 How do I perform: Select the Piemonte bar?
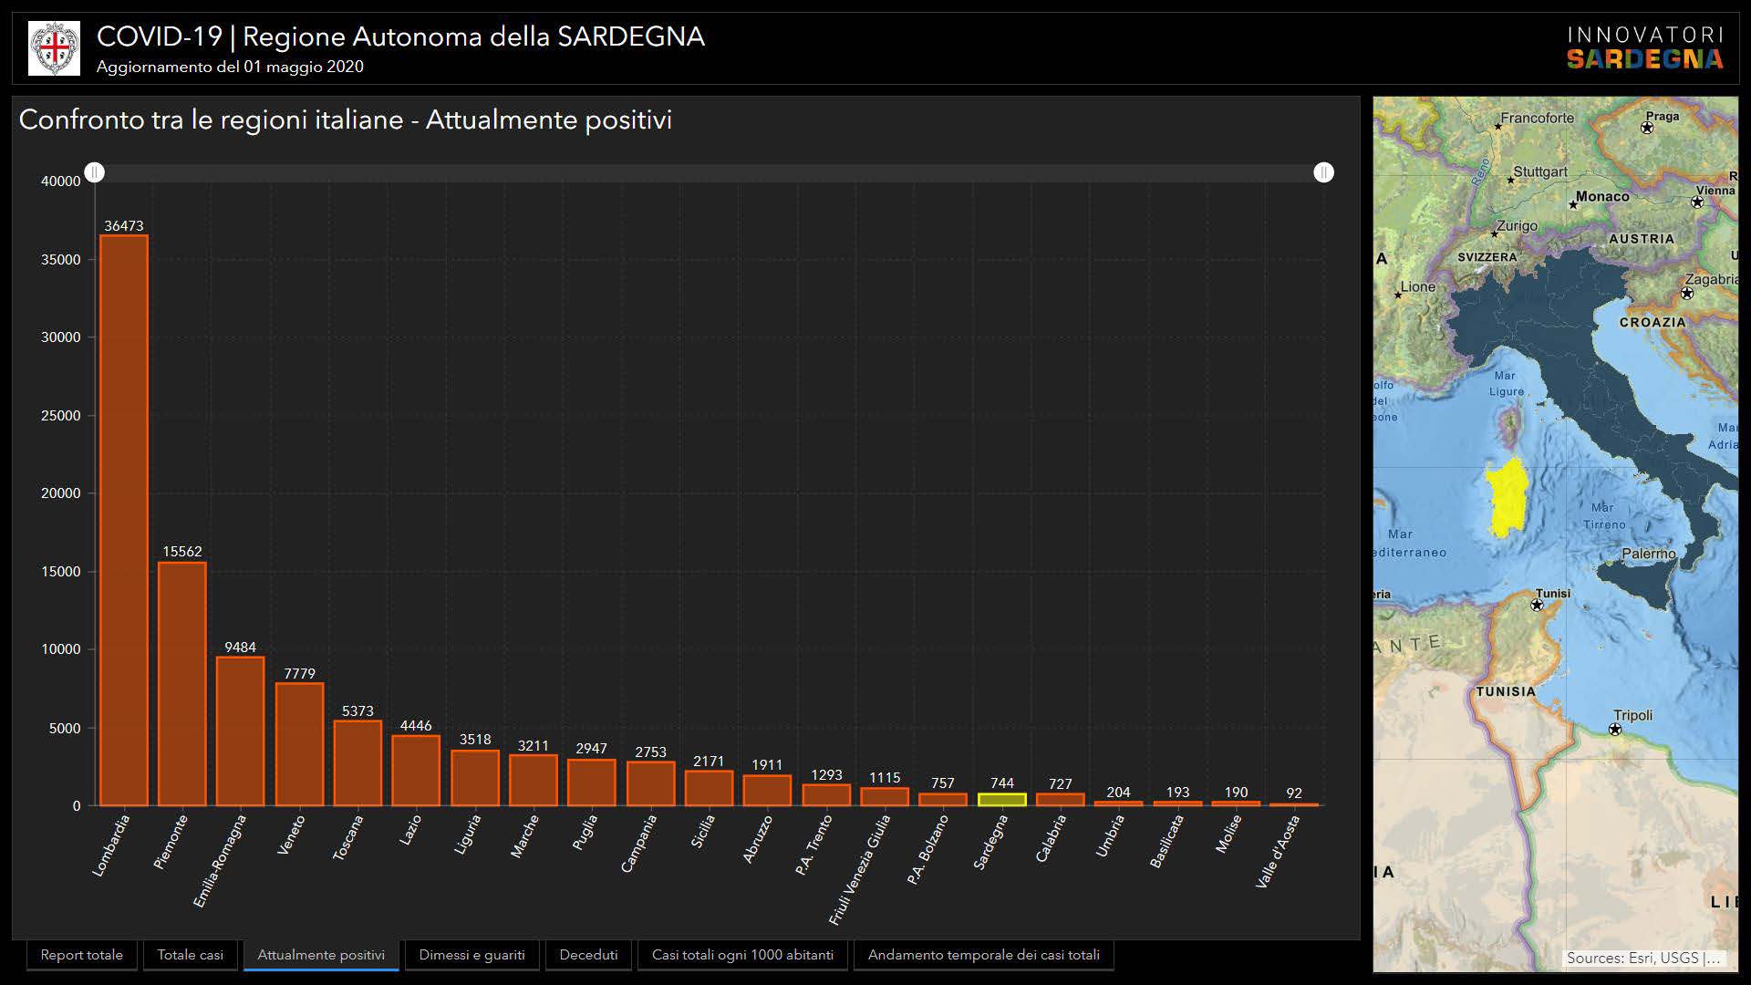tap(182, 684)
